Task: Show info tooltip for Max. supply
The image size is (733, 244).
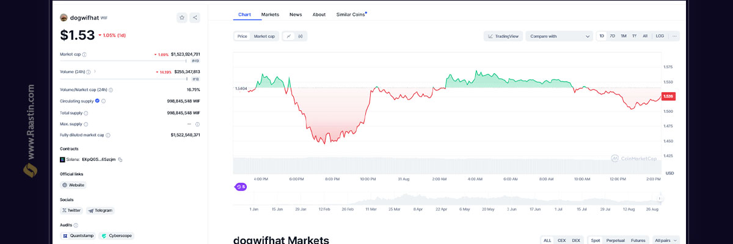Action: 85,124
